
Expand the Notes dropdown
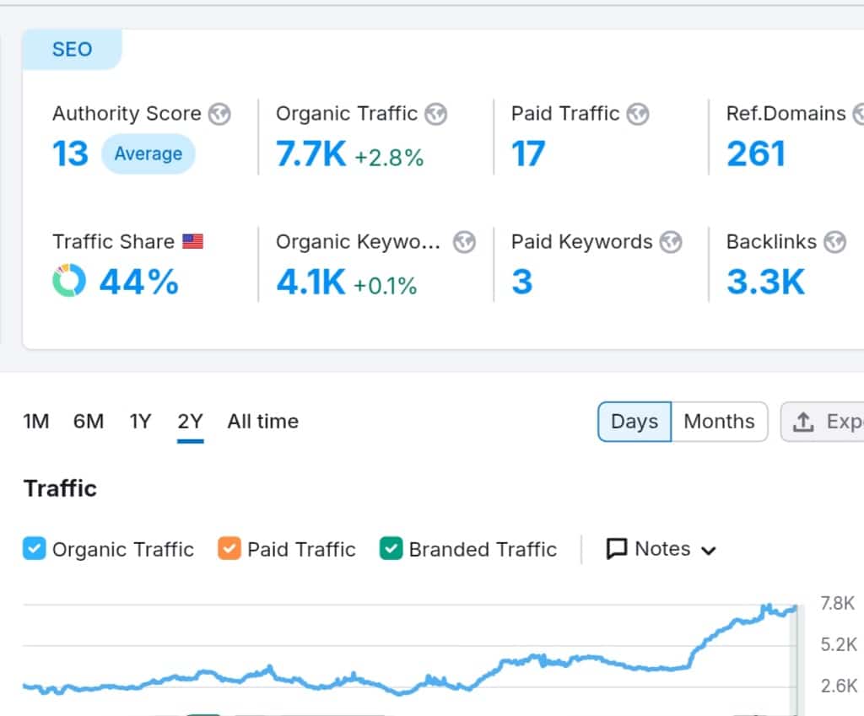pos(661,549)
